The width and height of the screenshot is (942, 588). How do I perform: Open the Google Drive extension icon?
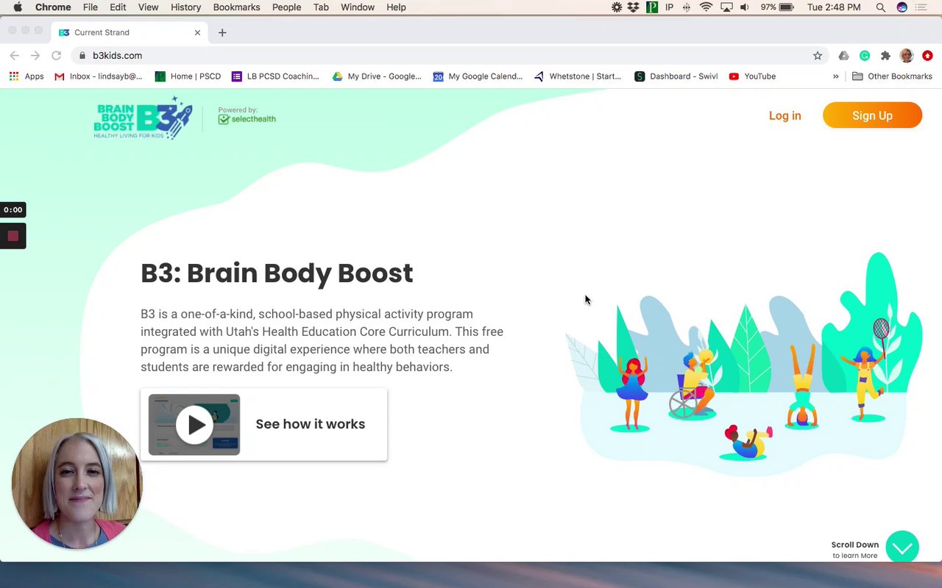tap(844, 55)
